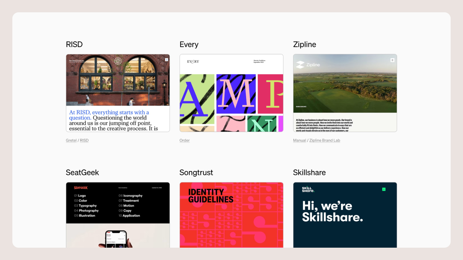Click the Zipline heading
This screenshot has width=463, height=260.
coord(304,44)
